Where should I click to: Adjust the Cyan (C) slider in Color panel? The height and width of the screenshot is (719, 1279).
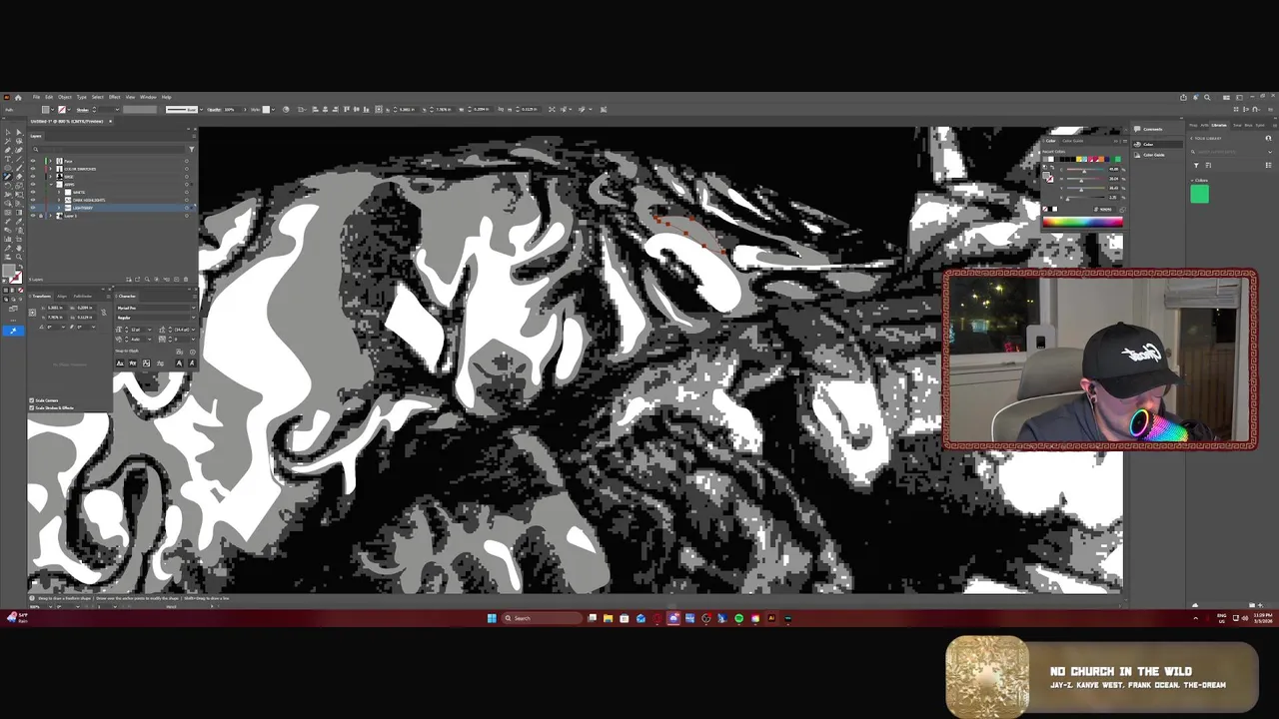[1084, 170]
